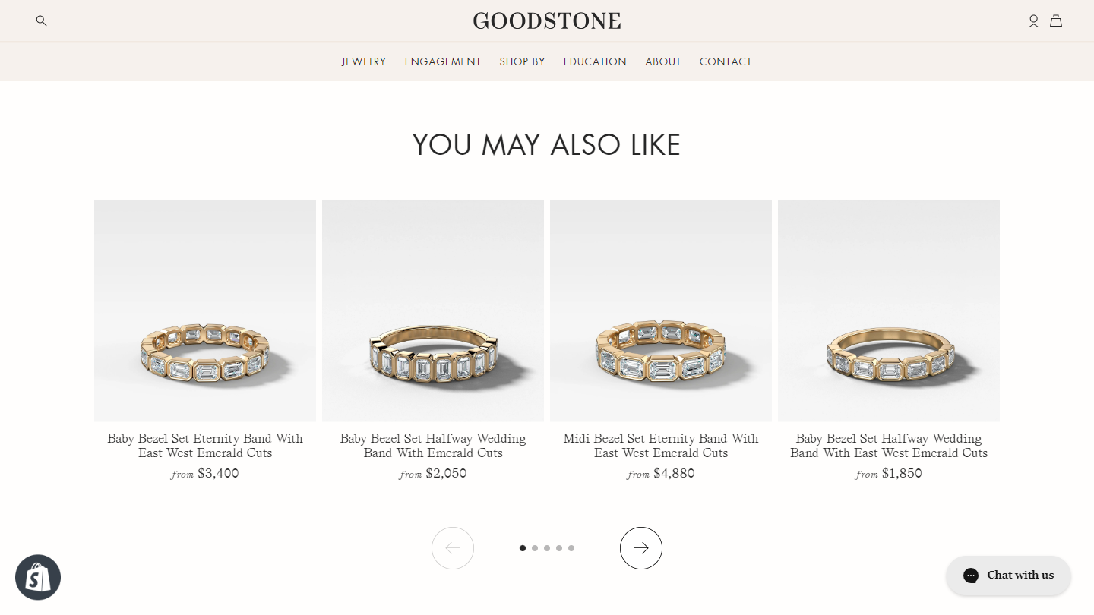Select the second carousel pagination dot
1094x615 pixels.
click(535, 548)
